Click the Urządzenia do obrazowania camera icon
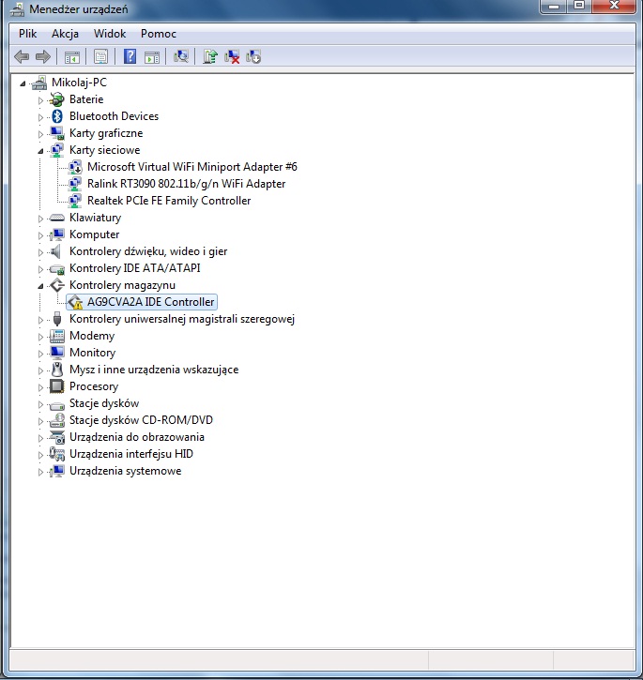643x680 pixels. [57, 437]
